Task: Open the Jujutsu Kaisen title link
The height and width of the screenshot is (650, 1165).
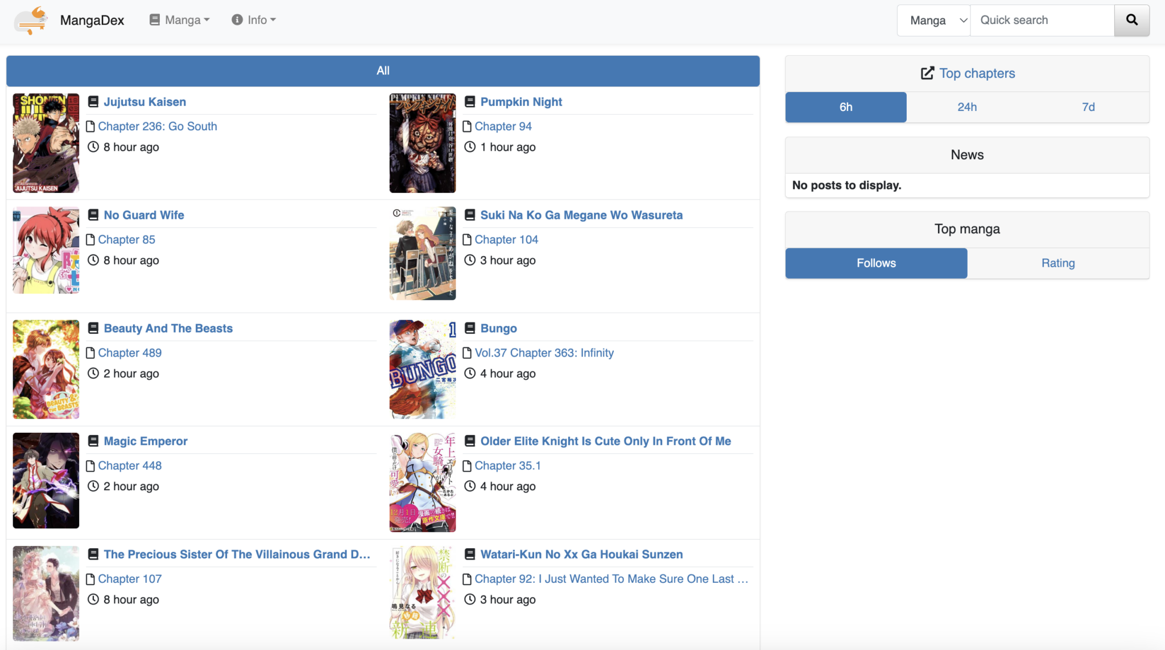Action: click(x=144, y=102)
